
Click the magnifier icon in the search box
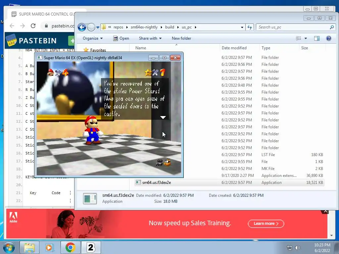(x=332, y=27)
